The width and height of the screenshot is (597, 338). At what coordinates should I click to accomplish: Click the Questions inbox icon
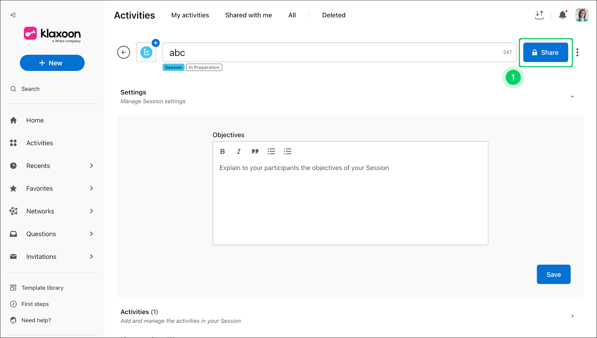pos(13,234)
